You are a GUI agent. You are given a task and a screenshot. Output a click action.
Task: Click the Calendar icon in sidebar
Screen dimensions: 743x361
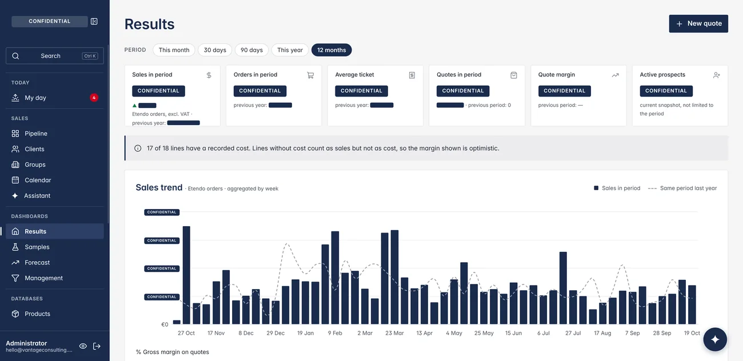15,180
